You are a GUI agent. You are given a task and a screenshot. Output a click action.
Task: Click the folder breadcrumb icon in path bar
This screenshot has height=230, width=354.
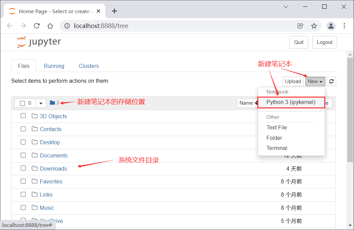(x=52, y=102)
